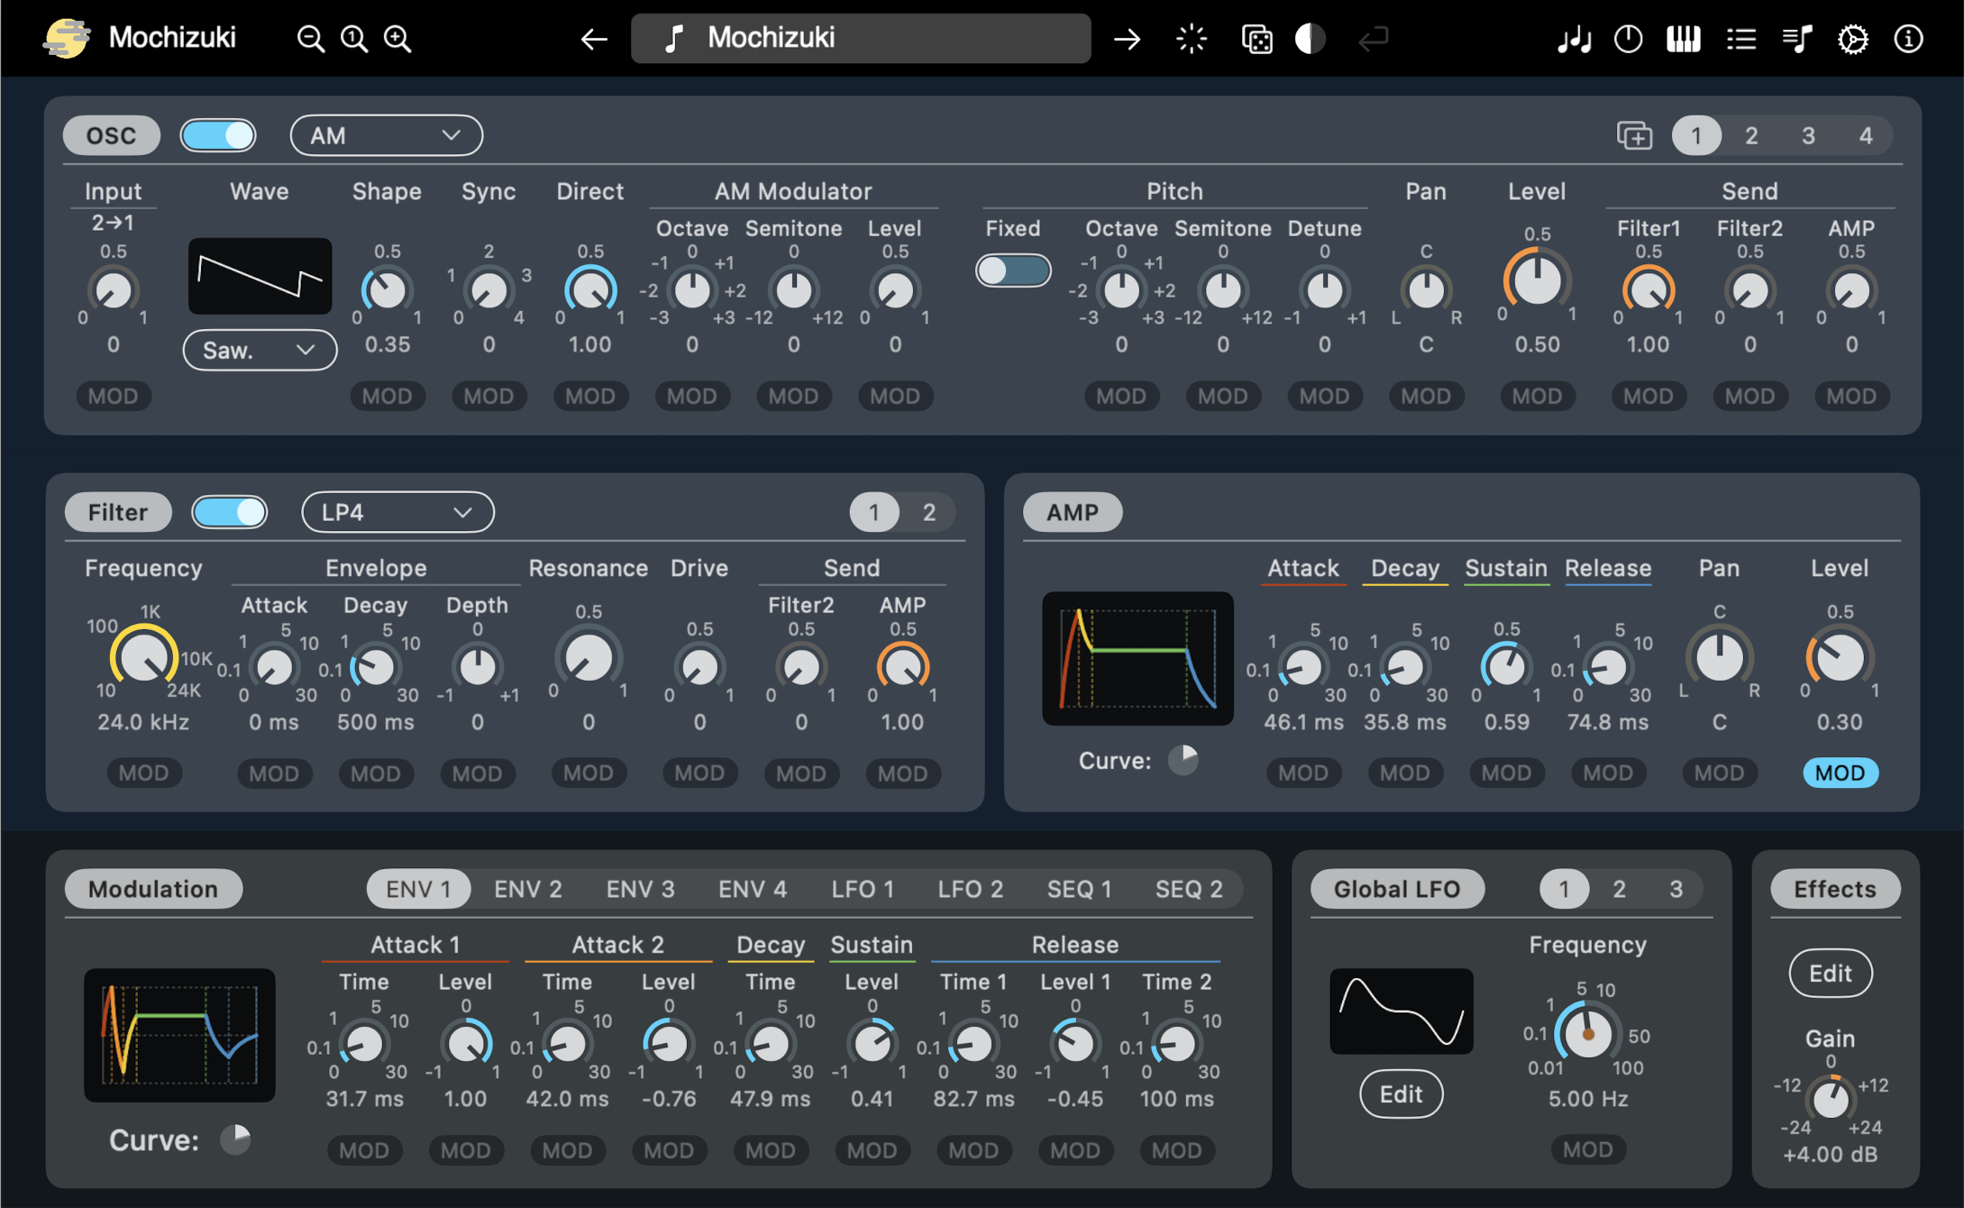Toggle the Pitch Fixed switch
1964x1208 pixels.
[x=1013, y=270]
